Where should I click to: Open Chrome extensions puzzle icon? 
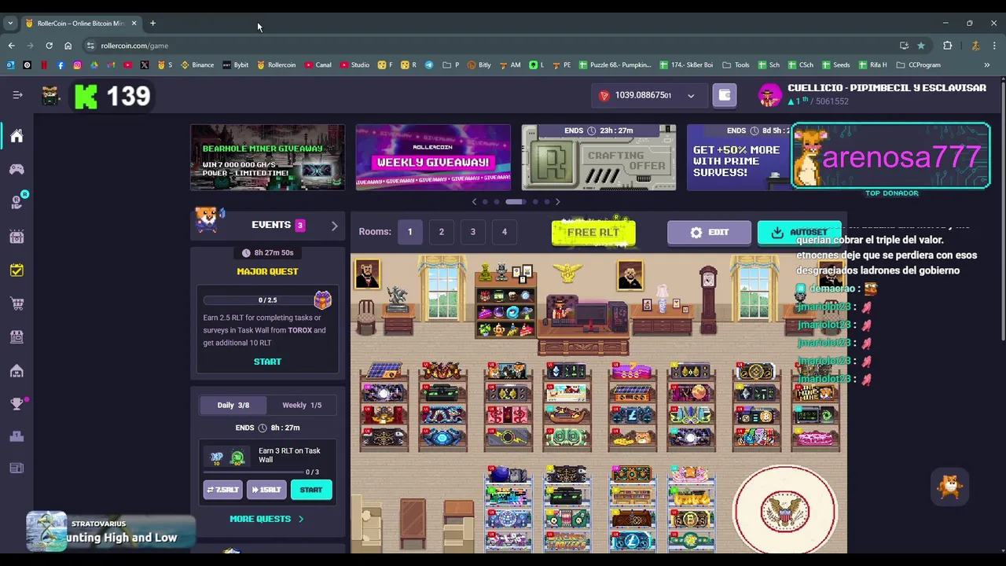click(947, 46)
